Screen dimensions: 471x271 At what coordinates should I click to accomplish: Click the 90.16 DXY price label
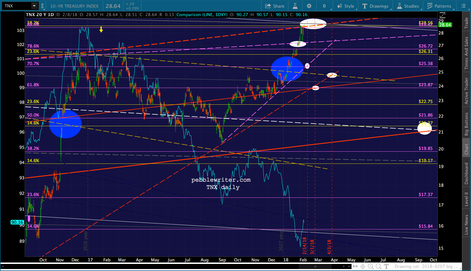[17, 222]
